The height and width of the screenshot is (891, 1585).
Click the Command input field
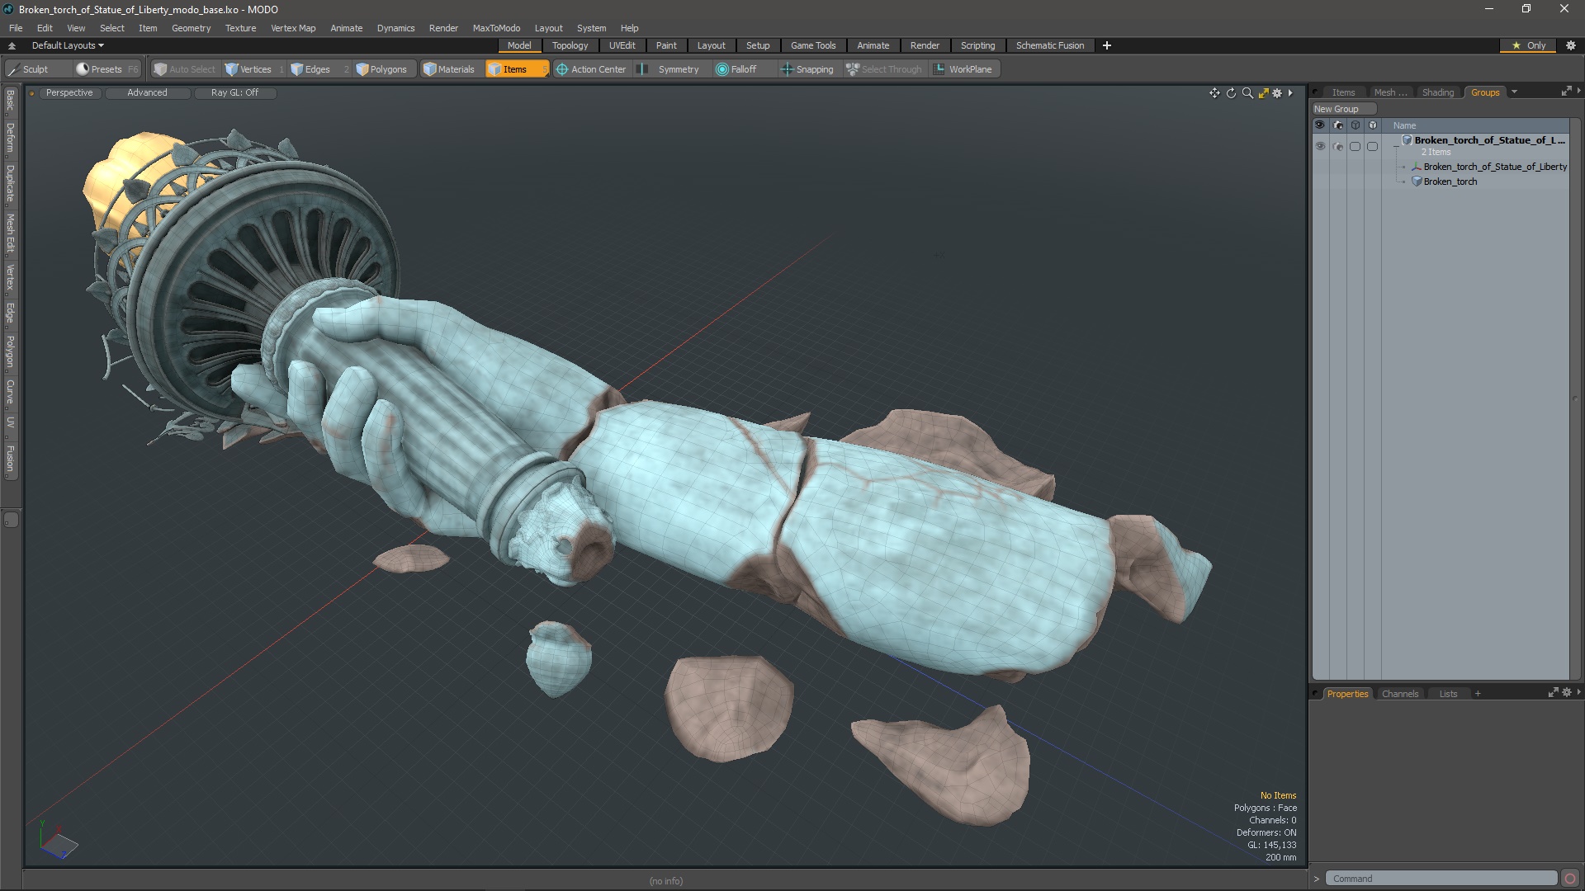coord(1441,879)
